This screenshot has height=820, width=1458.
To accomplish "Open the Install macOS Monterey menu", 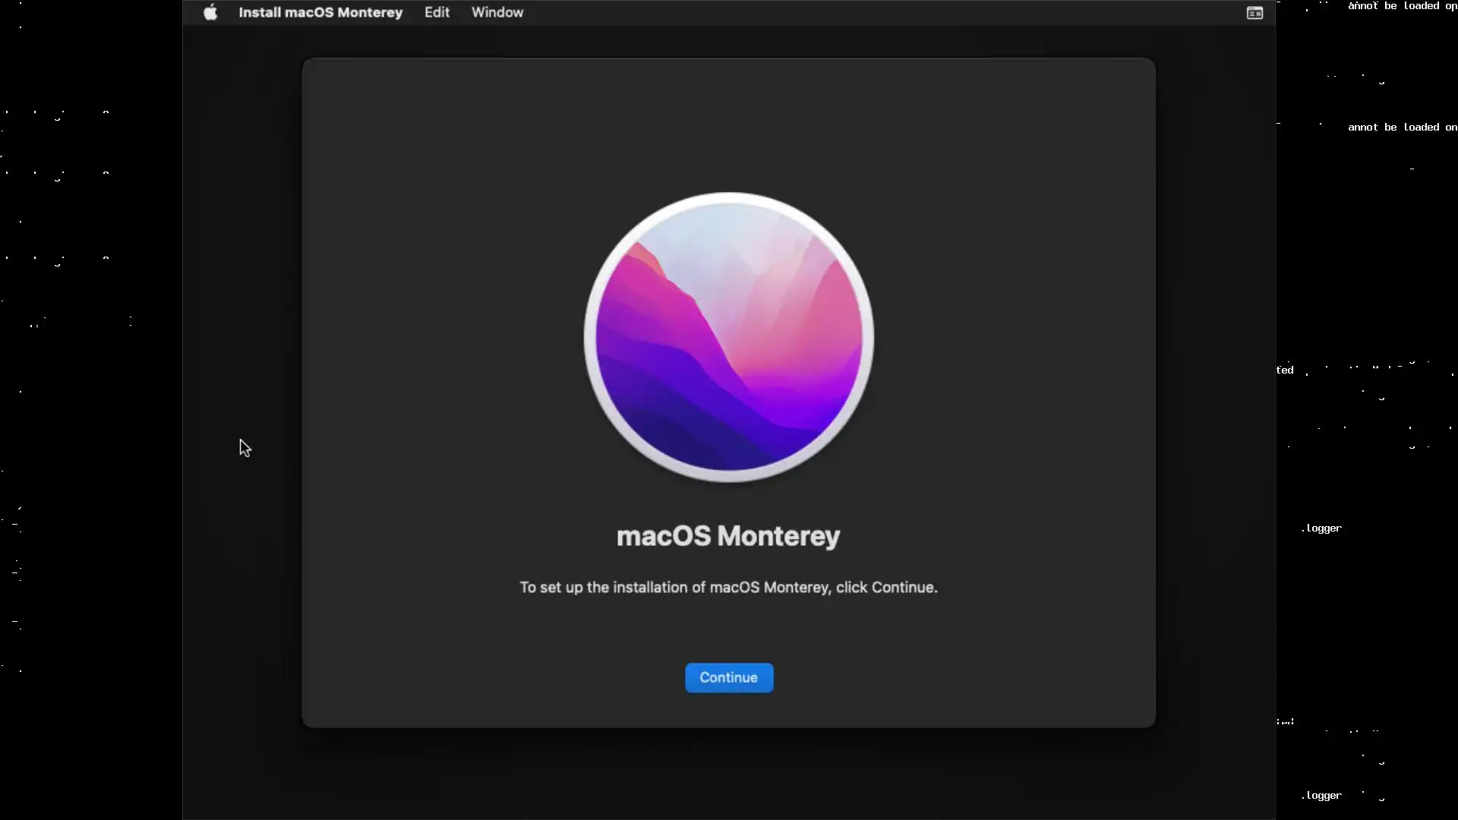I will coord(320,12).
